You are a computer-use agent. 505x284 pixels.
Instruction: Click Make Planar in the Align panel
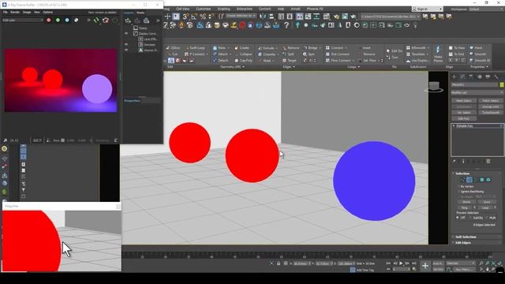438,54
